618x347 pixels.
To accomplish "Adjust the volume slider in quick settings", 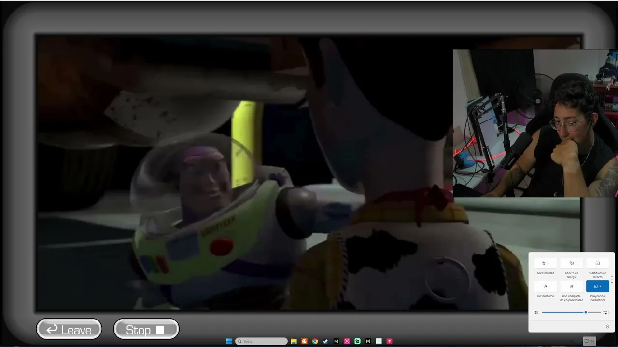I will pos(571,312).
